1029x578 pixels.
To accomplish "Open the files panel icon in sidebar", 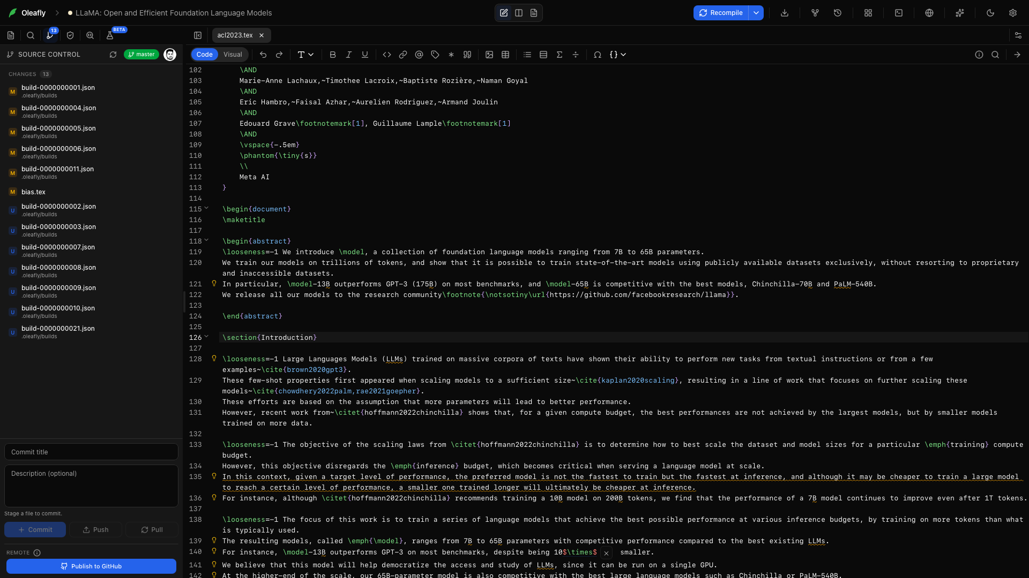I will point(11,35).
